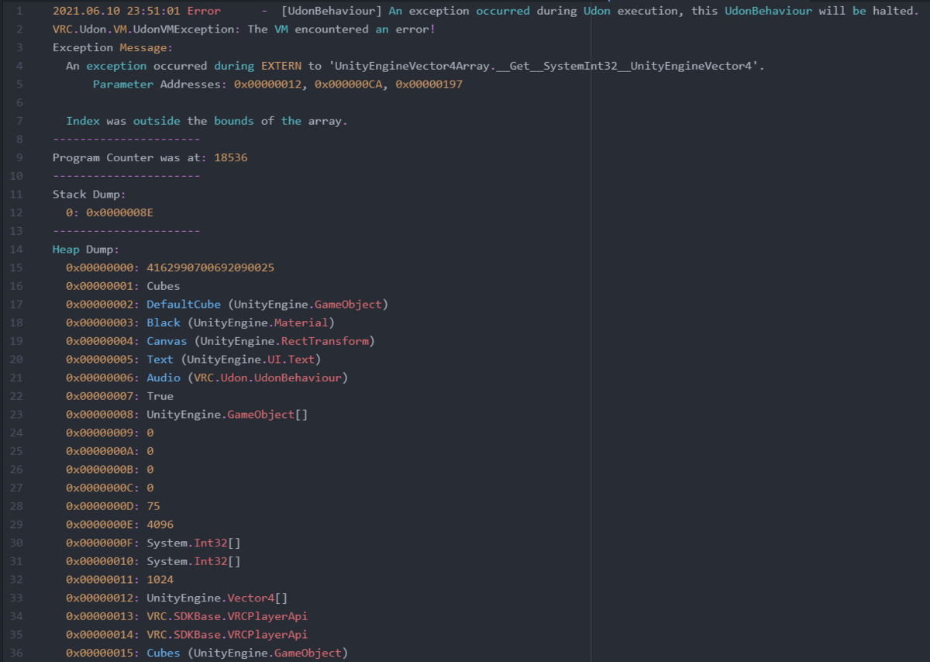This screenshot has width=930, height=662.
Task: Click line number 14 in the gutter
Action: coord(17,250)
